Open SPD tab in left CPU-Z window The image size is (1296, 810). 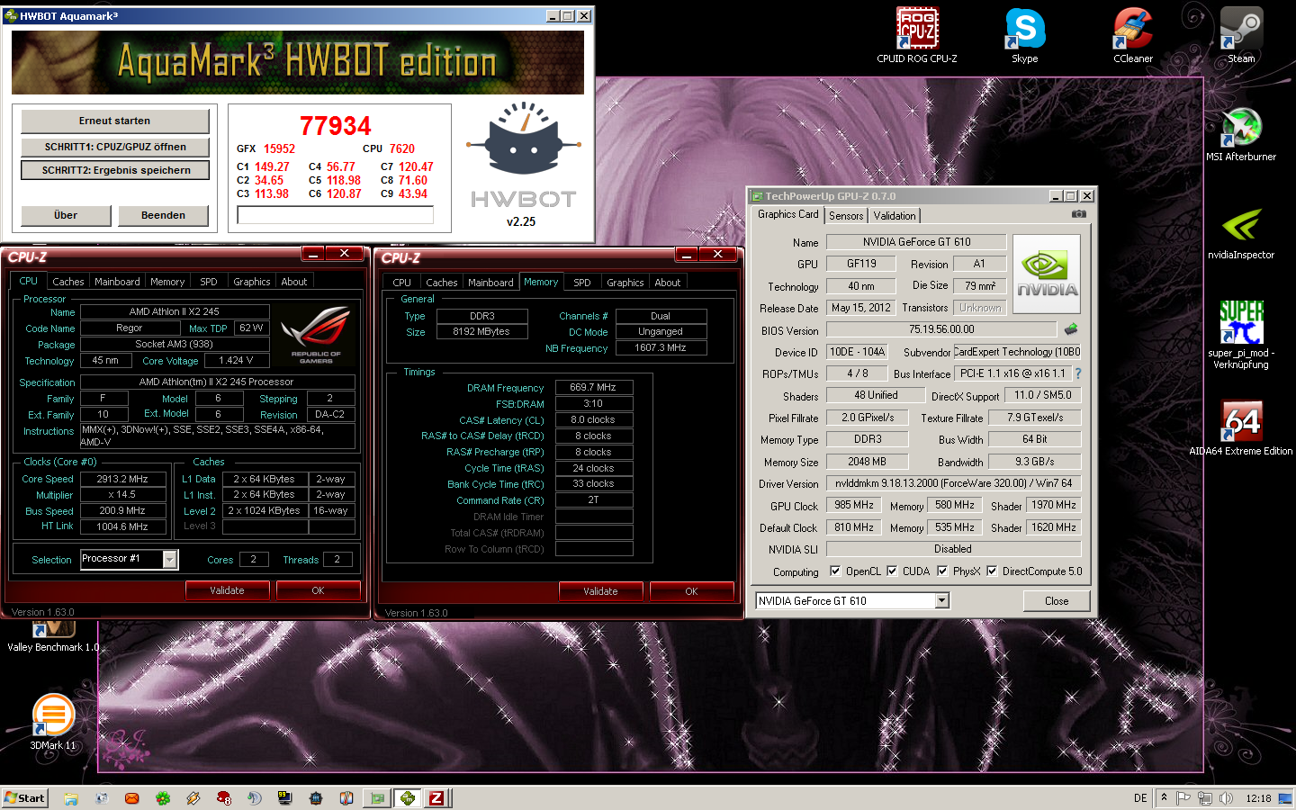tap(208, 282)
